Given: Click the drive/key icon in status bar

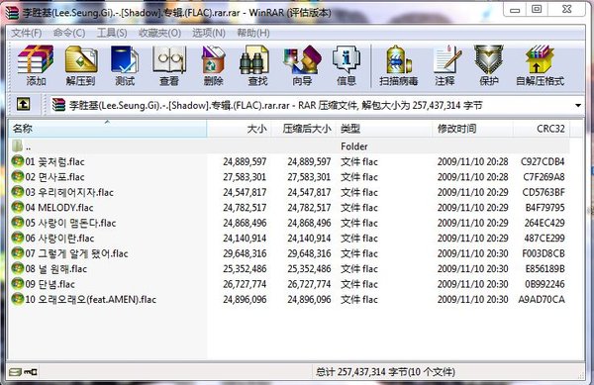Looking at the screenshot, I should point(23,372).
